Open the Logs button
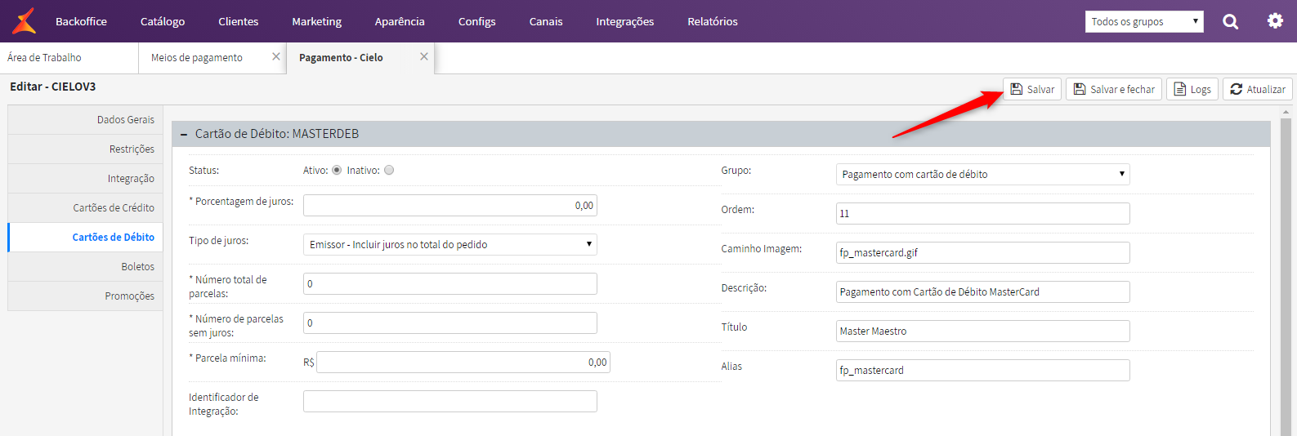Screen dimensions: 1297x436 [1192, 89]
